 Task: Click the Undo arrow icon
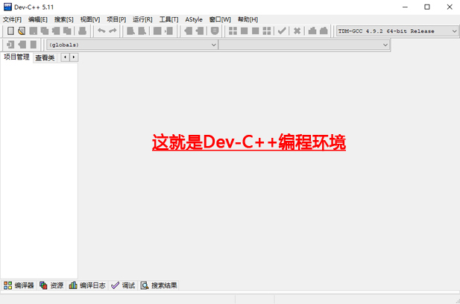pos(101,31)
